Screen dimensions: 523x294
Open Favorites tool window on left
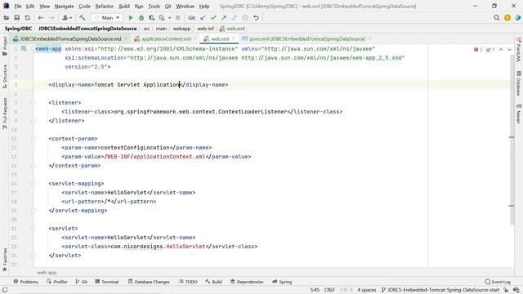pos(5,260)
